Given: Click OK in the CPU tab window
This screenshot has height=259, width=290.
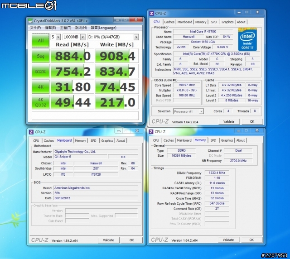Looking at the screenshot, I should point(252,122).
